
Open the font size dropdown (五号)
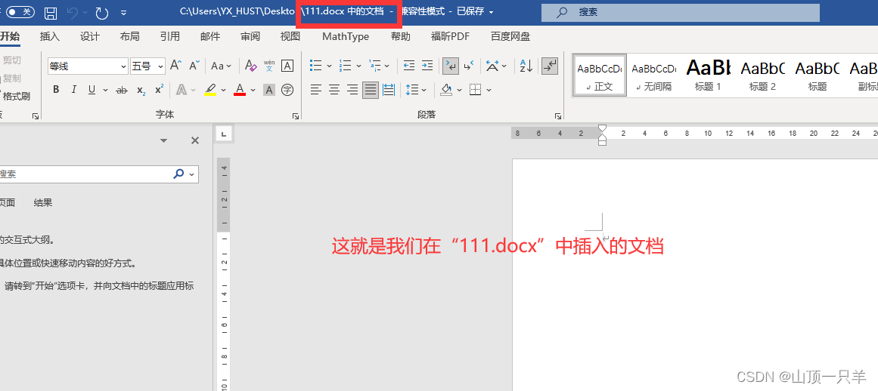[x=161, y=66]
